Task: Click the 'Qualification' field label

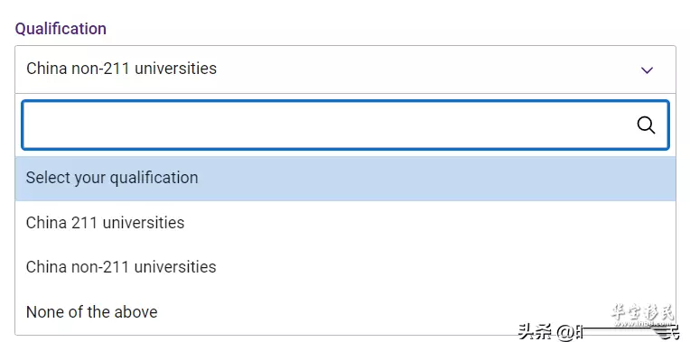Action: (x=61, y=29)
